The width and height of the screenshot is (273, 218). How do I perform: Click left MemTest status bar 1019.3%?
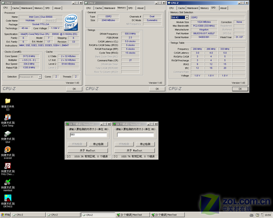pos(88,157)
